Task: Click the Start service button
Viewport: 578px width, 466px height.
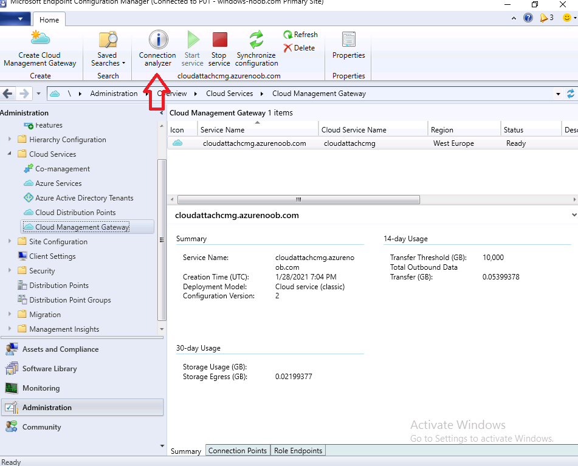Action: pyautogui.click(x=192, y=49)
